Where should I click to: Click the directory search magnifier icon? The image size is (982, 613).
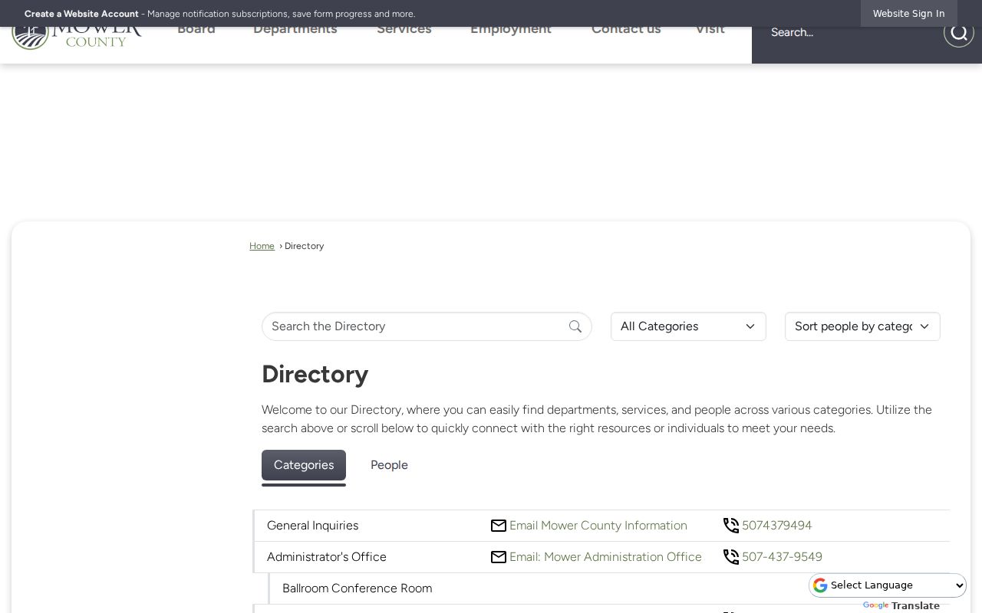(x=575, y=326)
